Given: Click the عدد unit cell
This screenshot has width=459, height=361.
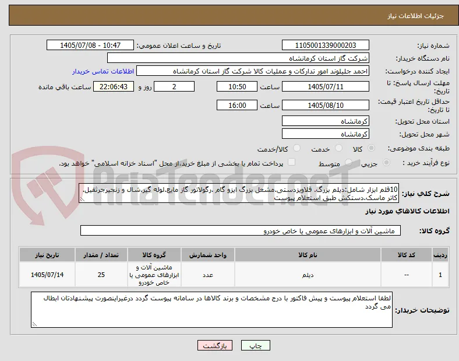Looking at the screenshot, I should click(x=207, y=275).
